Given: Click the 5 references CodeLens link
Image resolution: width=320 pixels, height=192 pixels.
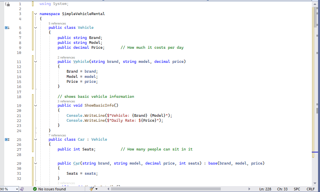Looking at the screenshot, I should click(57, 24).
